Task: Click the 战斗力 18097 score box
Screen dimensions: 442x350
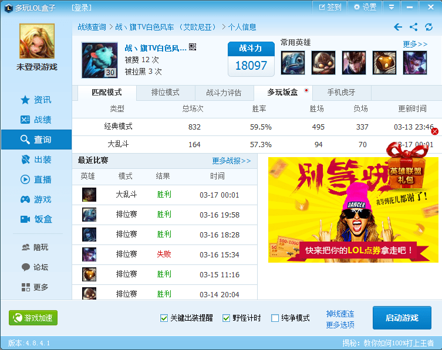Action: tap(251, 59)
